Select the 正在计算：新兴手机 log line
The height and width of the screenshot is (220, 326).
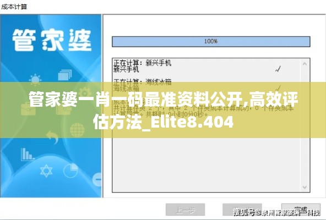point(143,63)
